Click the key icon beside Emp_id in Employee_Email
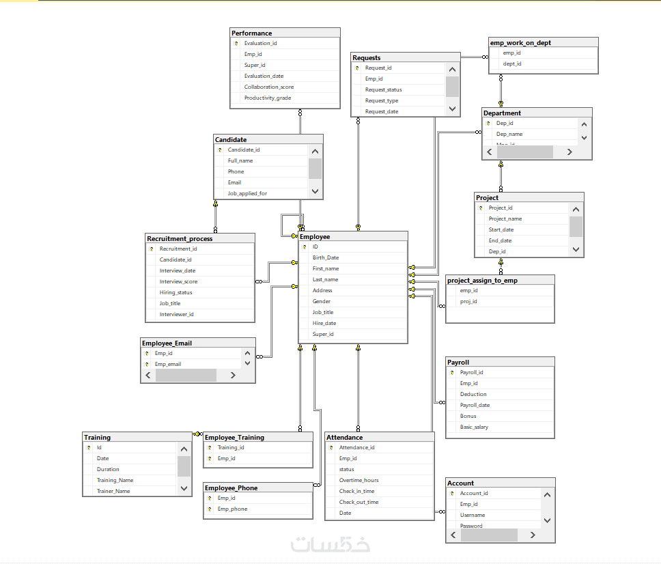 tap(147, 353)
